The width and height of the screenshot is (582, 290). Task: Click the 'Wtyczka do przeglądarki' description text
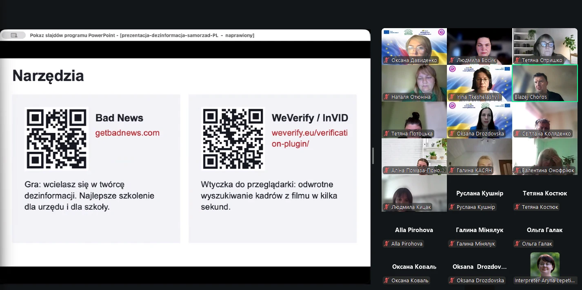click(x=269, y=196)
